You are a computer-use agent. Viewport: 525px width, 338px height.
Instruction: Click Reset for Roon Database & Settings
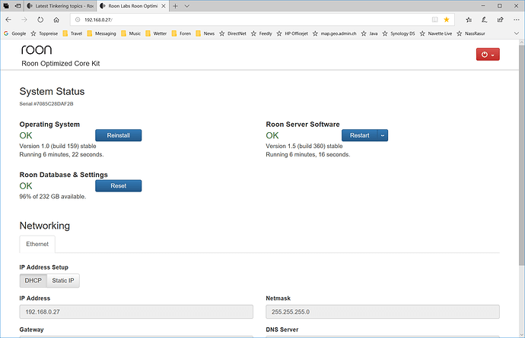point(119,186)
